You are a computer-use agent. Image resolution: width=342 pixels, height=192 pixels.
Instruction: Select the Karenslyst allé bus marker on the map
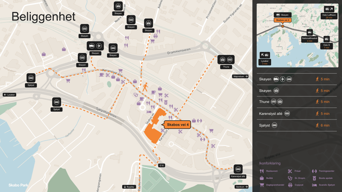click(238, 169)
